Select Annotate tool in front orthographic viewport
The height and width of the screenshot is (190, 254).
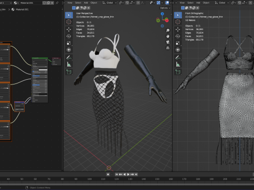(178, 58)
